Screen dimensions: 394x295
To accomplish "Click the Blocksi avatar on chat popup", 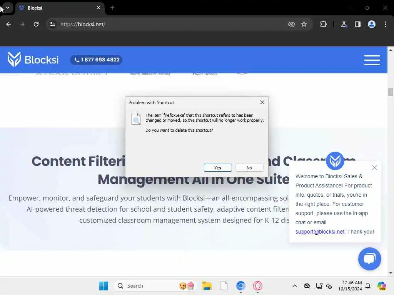I will pyautogui.click(x=335, y=161).
